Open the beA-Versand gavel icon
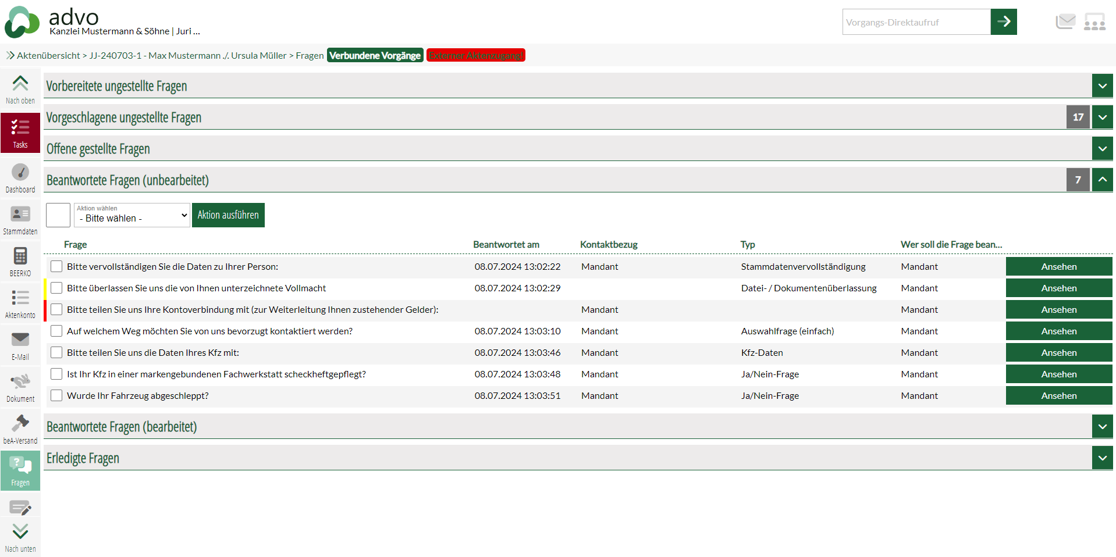The height and width of the screenshot is (557, 1116). coord(20,429)
